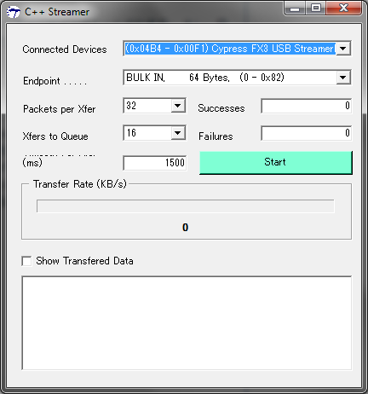Click the green Start button

pyautogui.click(x=276, y=162)
